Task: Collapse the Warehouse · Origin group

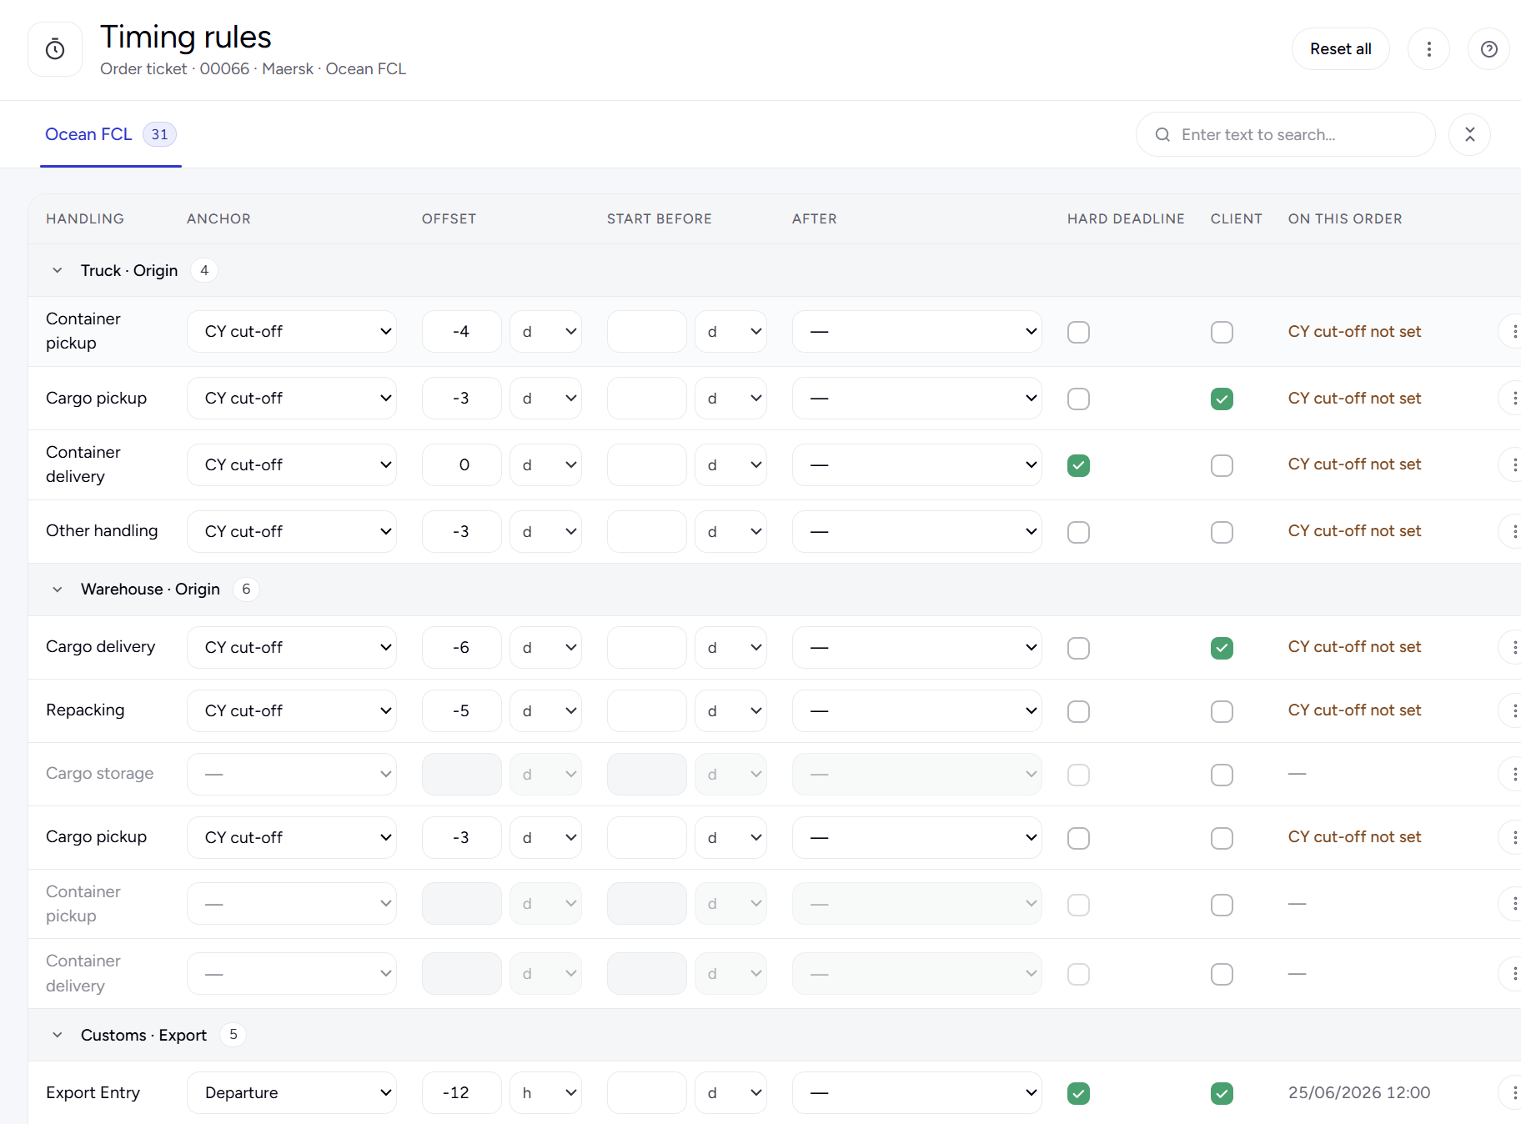Action: (57, 590)
